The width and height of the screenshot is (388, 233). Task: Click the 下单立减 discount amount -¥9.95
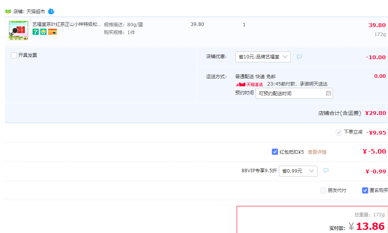coord(376,133)
